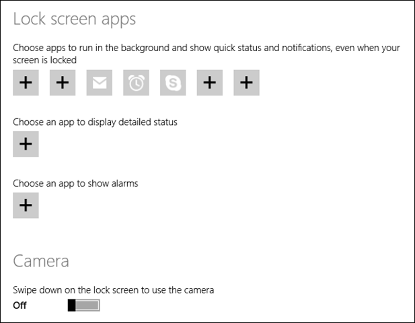Viewport: 415px width, 323px height.
Task: Add an app to show alarms
Action: point(26,205)
